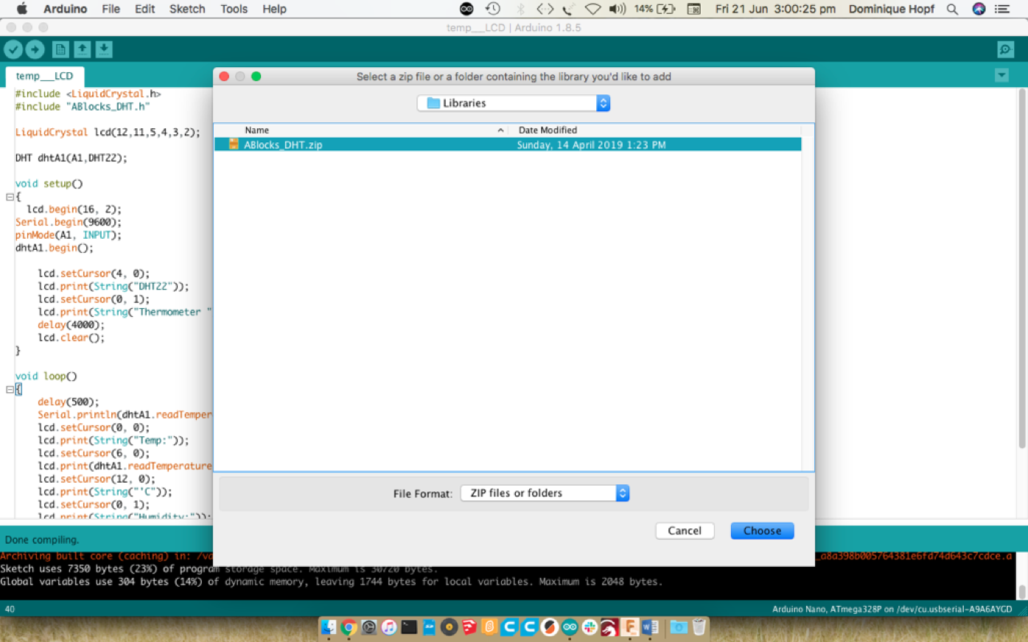This screenshot has width=1028, height=642.
Task: Click the volume speaker icon in menu bar
Action: (618, 9)
